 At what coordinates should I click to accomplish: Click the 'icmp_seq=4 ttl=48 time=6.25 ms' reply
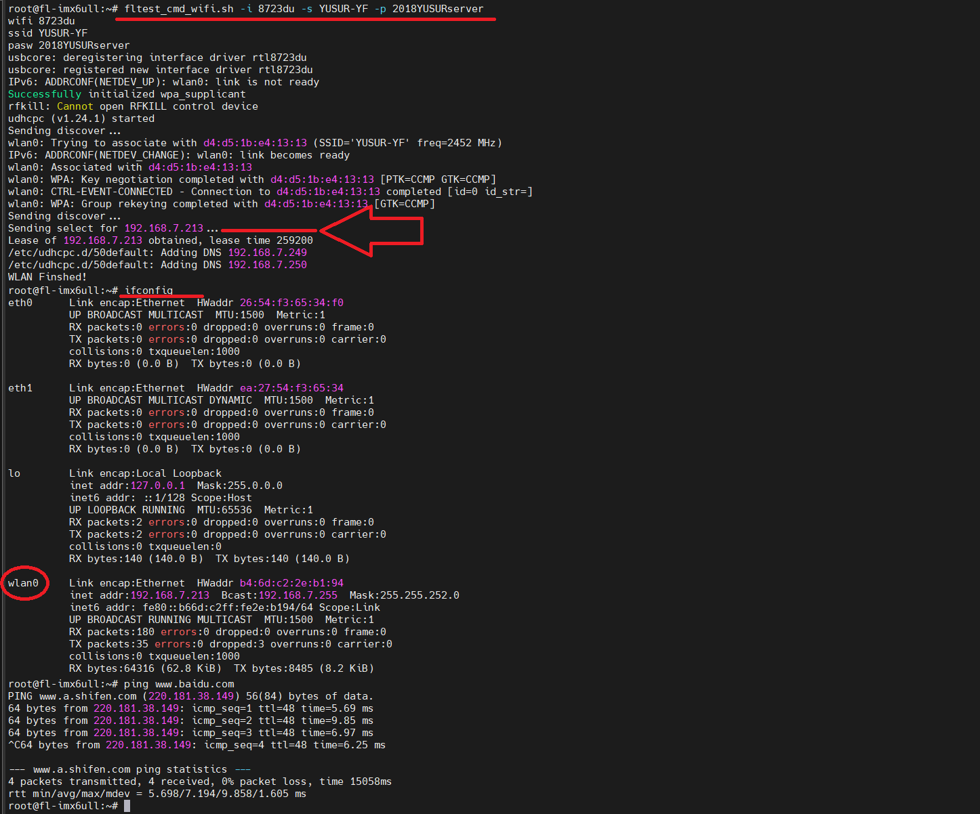(x=295, y=745)
